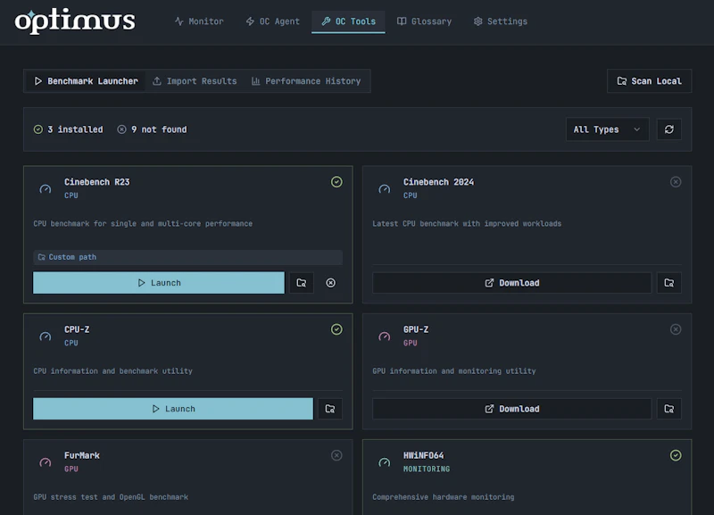Click the Custom path bar

pos(187,257)
